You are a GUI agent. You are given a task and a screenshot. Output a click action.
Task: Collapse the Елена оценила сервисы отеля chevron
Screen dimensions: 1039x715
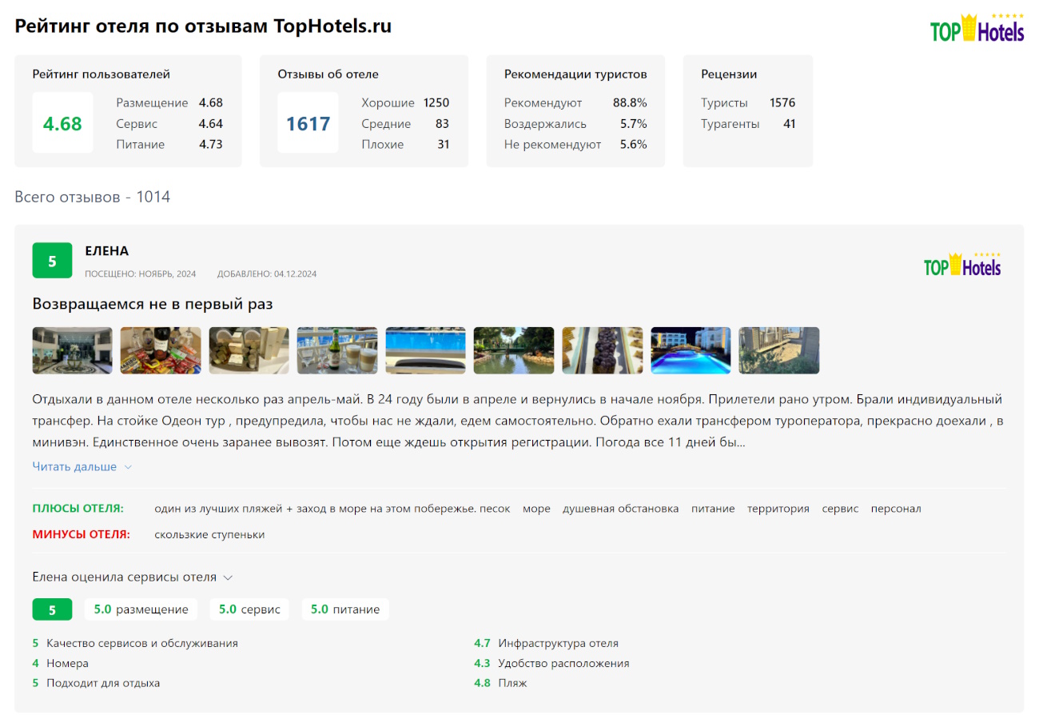tap(228, 577)
